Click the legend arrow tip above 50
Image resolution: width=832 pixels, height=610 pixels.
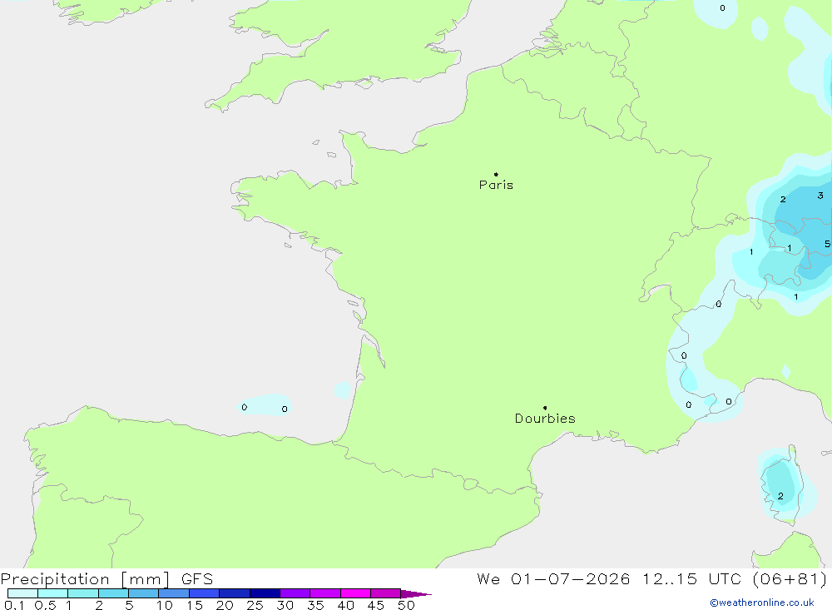[x=416, y=593]
